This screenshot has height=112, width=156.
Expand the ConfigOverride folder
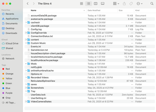(x=26, y=33)
